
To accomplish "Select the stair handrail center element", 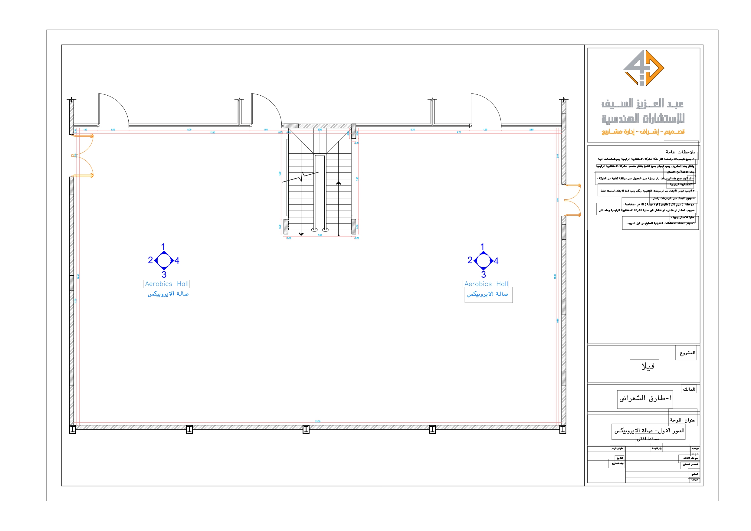I will 320,192.
